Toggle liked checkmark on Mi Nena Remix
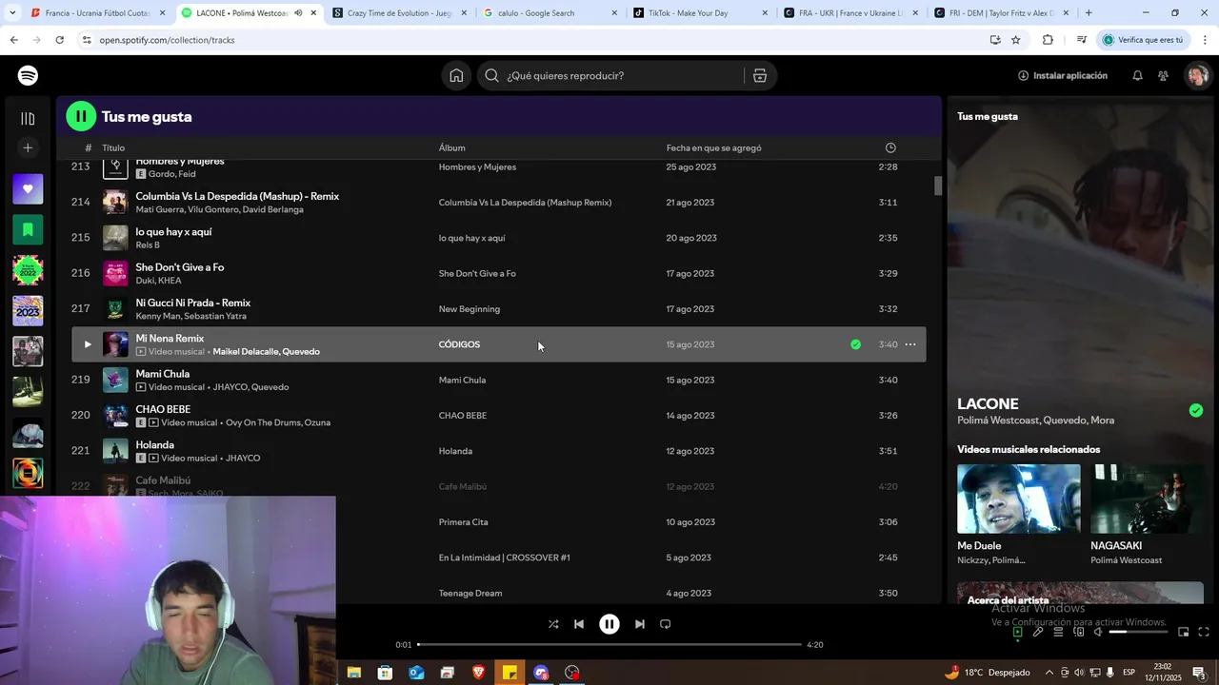Viewport: 1219px width, 685px height. [855, 344]
